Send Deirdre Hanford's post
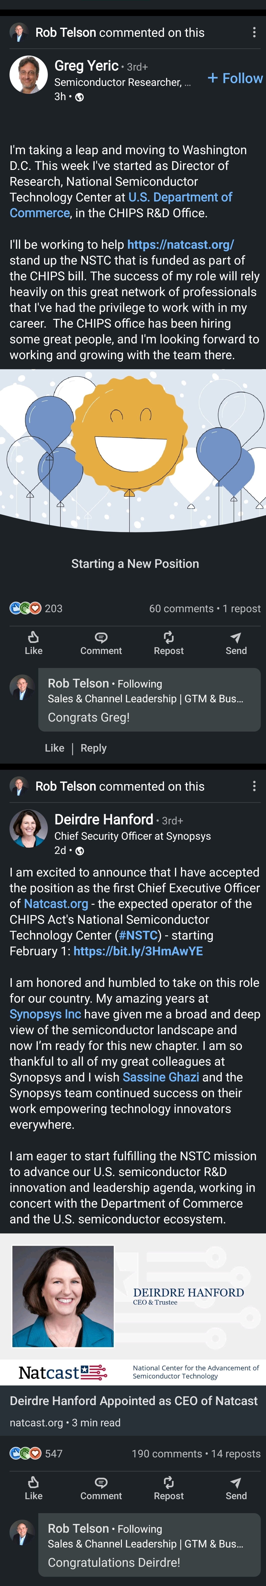 [236, 1488]
